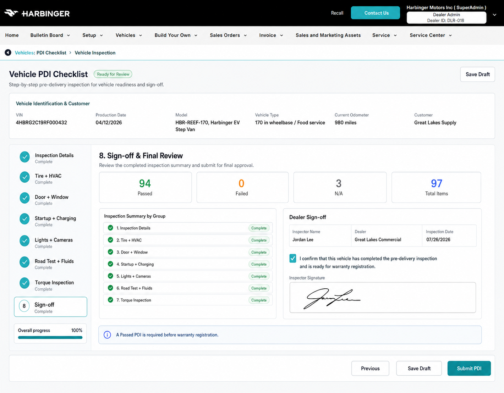Click Inspection Details step checkmark icon in sidebar
This screenshot has width=504, height=393.
(24, 157)
